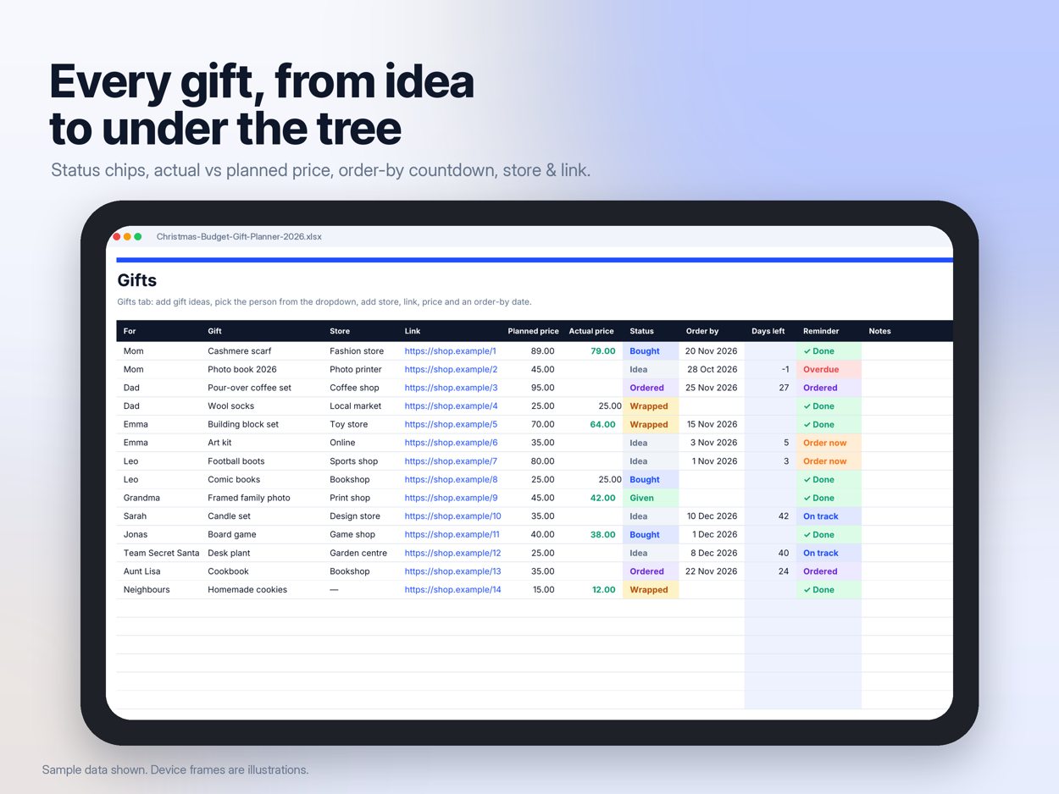This screenshot has height=794, width=1059.
Task: Click the 'Order now' reminder for Art kit
Action: pyautogui.click(x=829, y=443)
